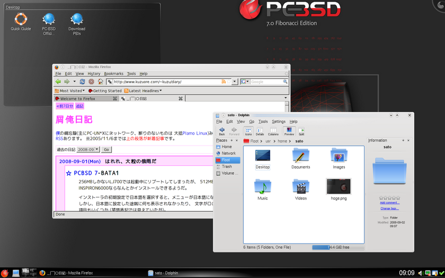445x278 pixels.
Task: Click the Firefox URL address field
Action: pyautogui.click(x=167, y=82)
